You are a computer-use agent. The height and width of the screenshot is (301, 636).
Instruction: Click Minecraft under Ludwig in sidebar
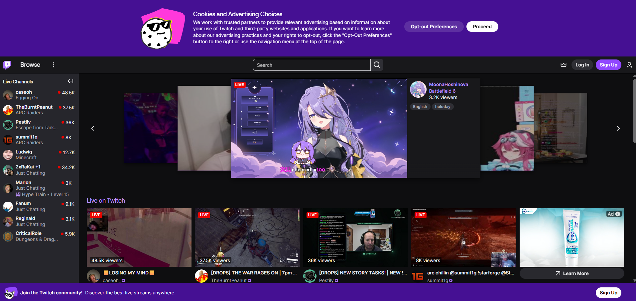pos(26,158)
